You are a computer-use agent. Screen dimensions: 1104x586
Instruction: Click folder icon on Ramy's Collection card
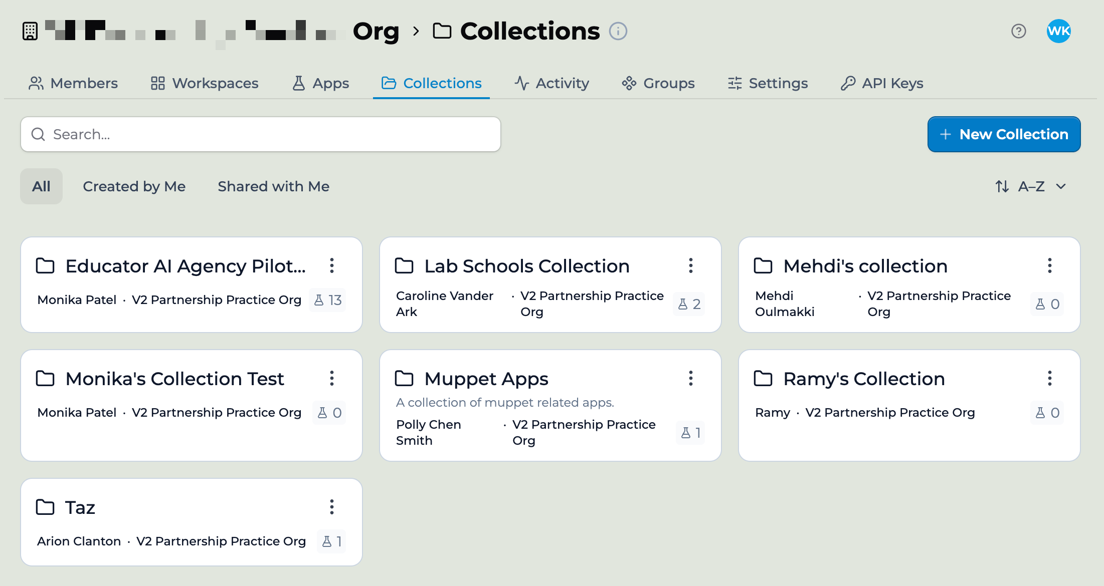[763, 378]
